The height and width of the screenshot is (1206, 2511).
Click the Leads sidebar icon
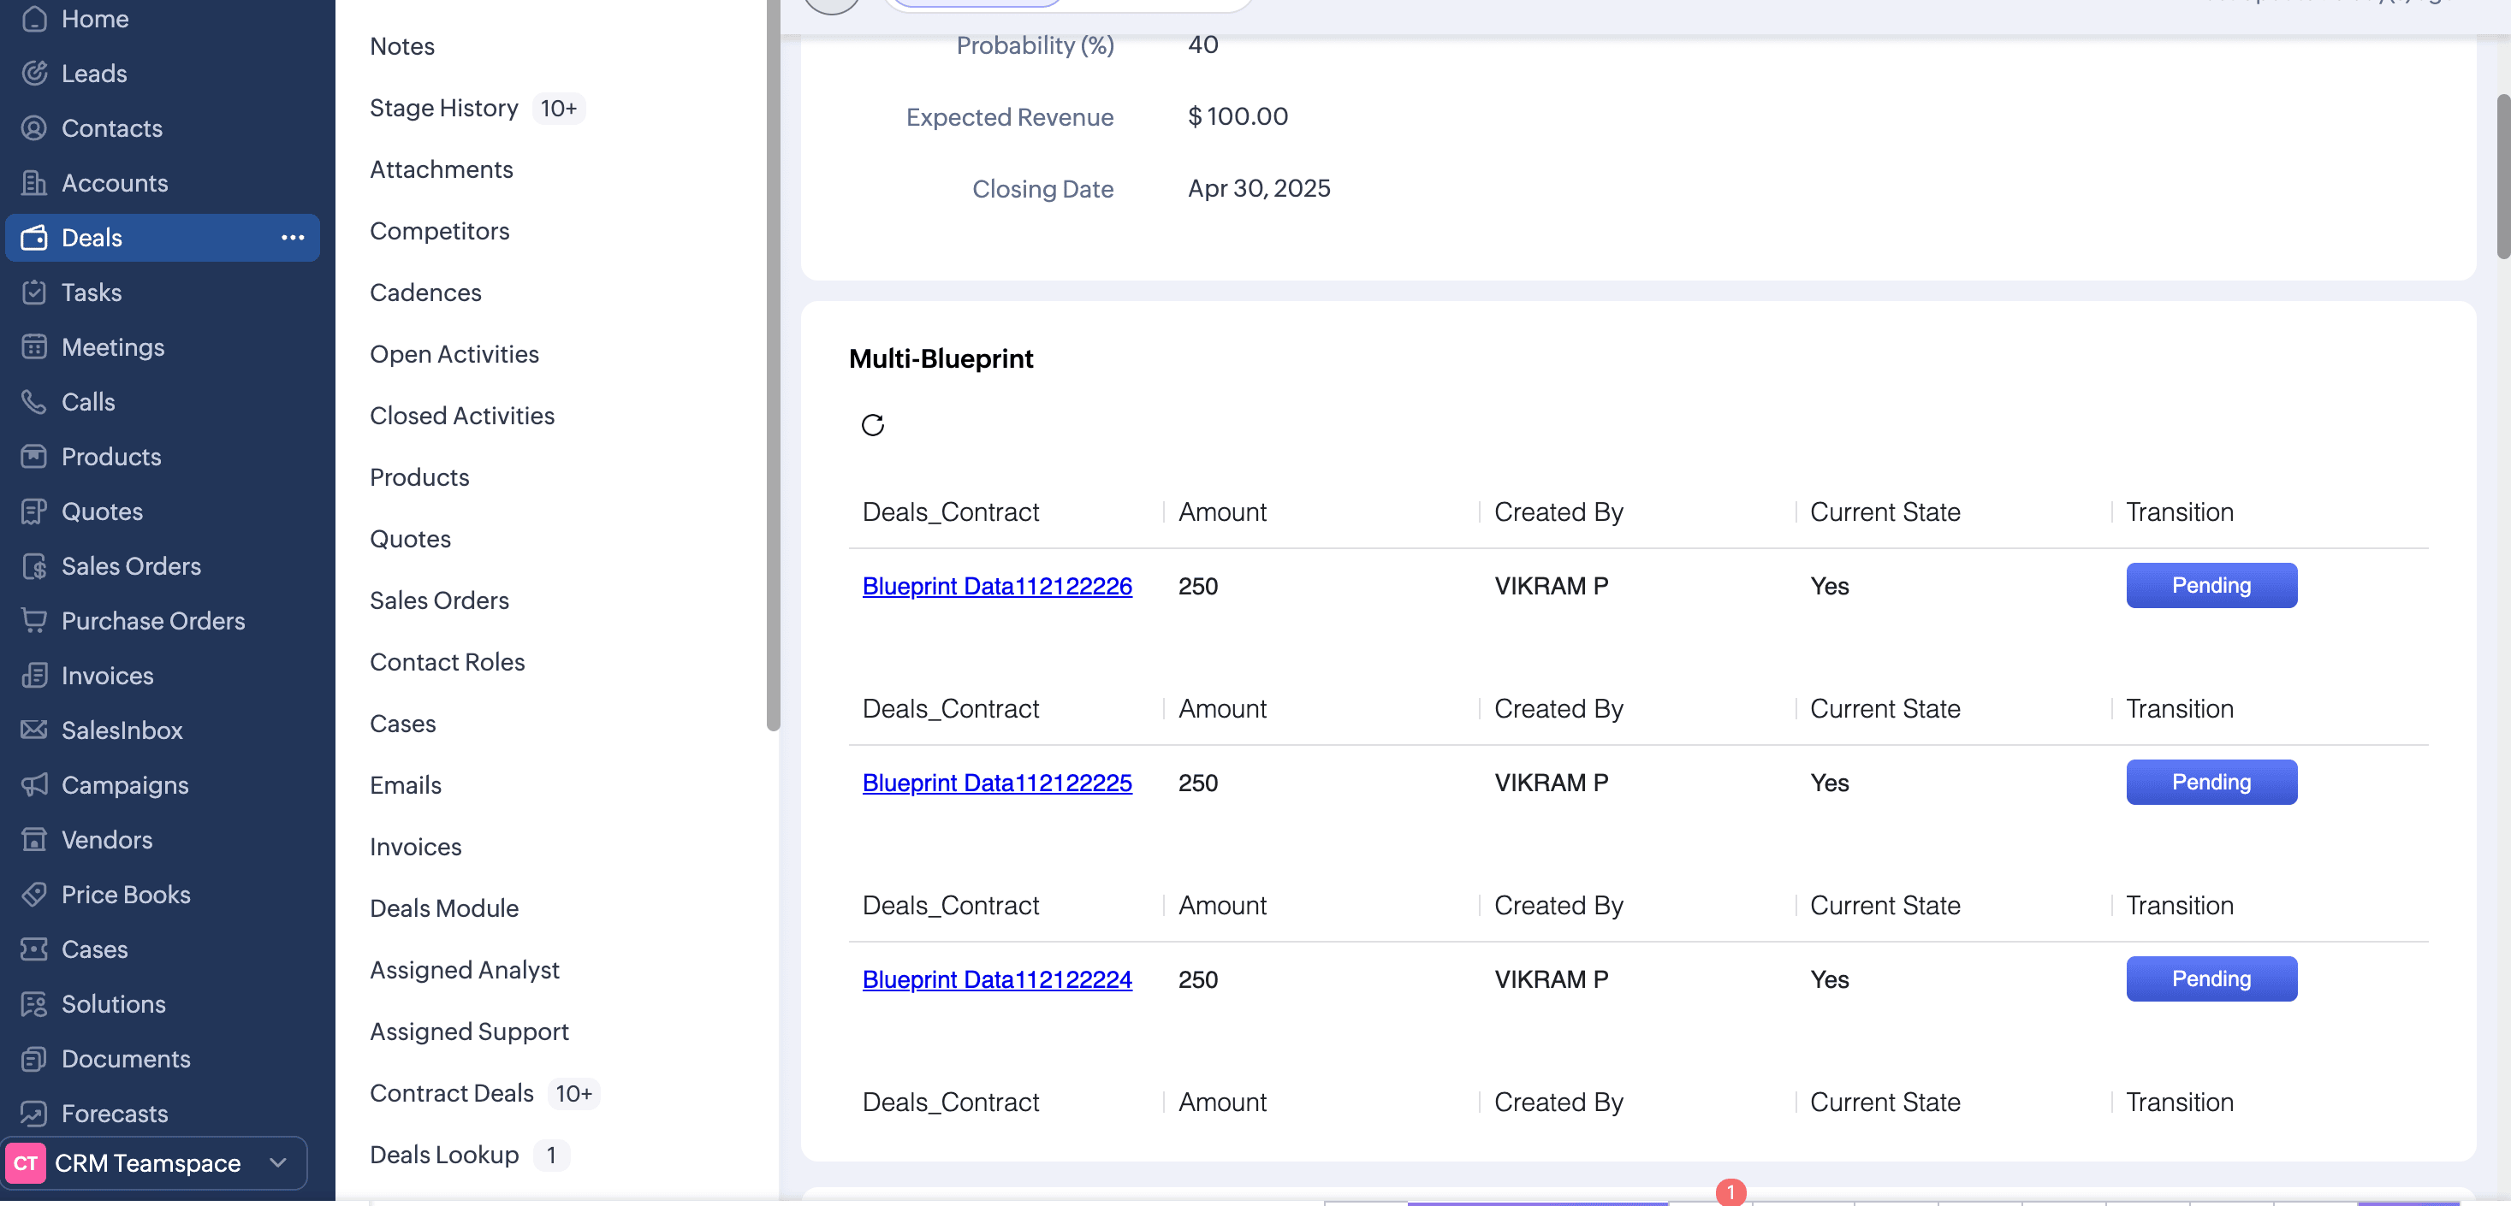34,74
